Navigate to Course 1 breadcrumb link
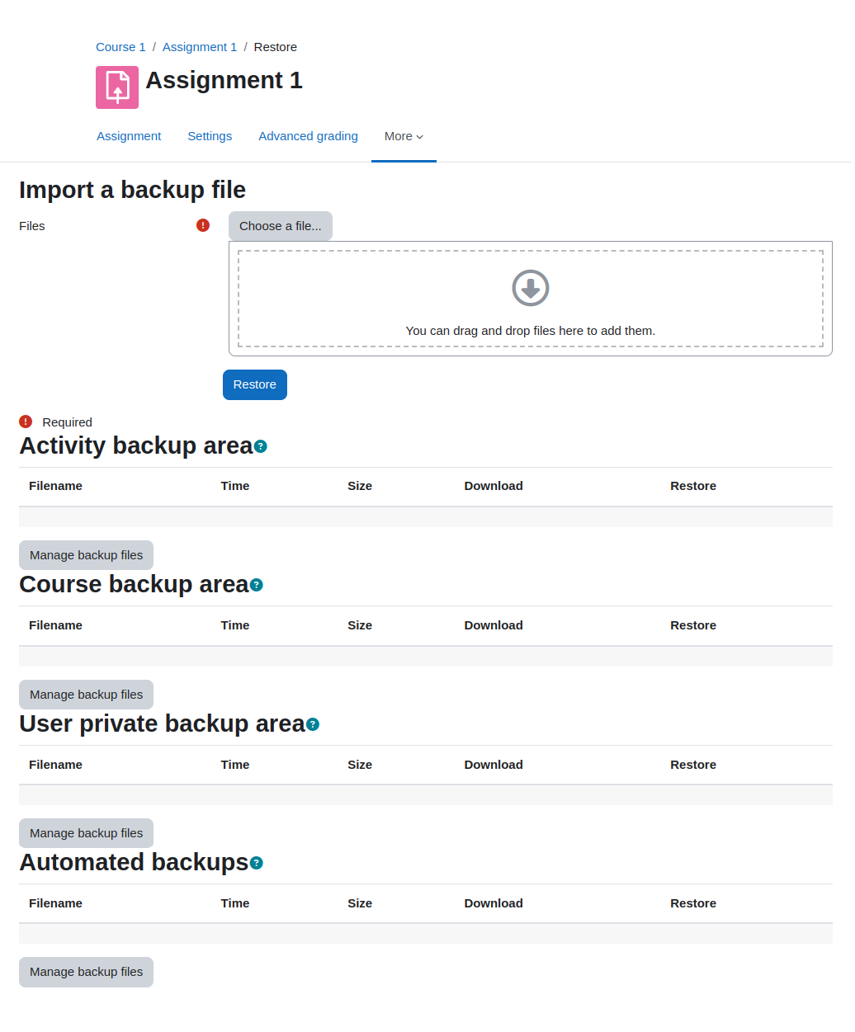The image size is (855, 1032). point(120,47)
